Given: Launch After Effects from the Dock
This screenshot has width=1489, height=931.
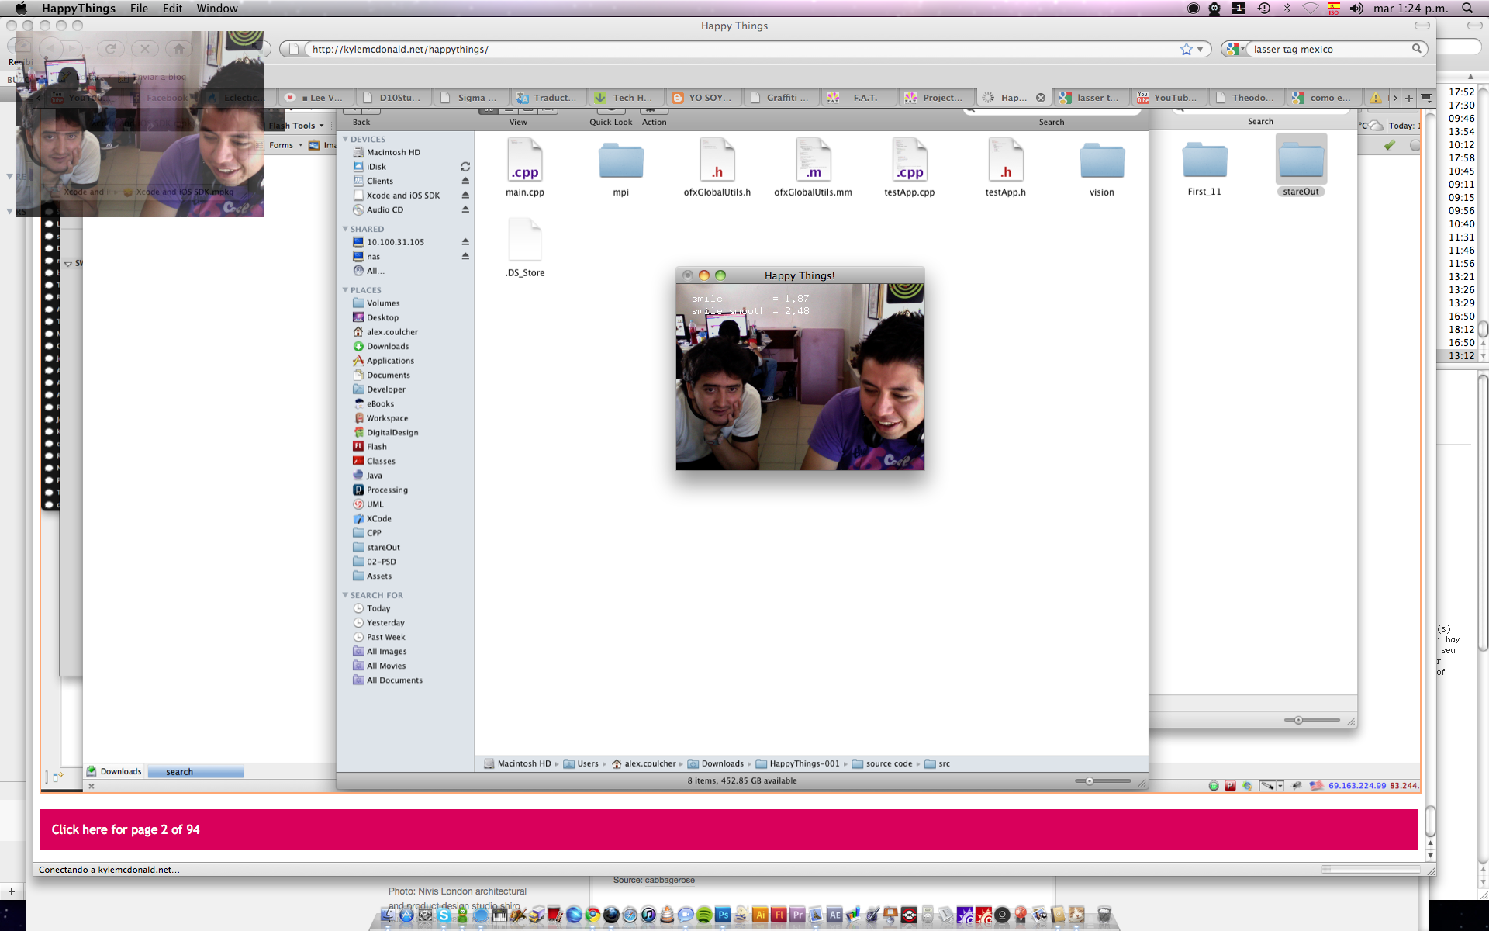Looking at the screenshot, I should click(x=834, y=915).
